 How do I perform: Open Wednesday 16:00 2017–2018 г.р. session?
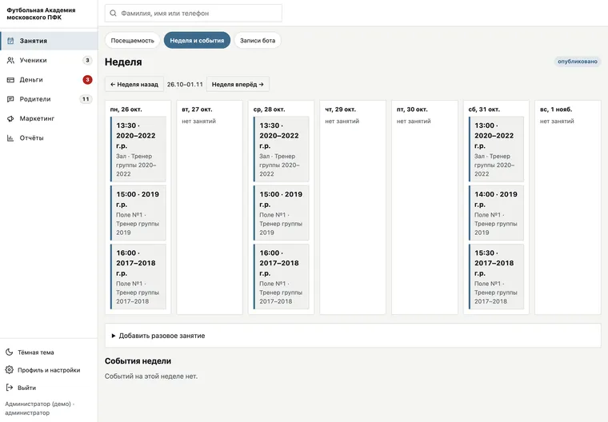[281, 277]
